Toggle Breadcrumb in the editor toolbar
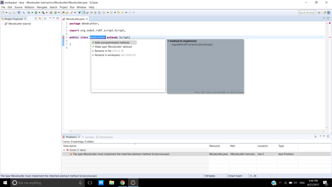The image size is (332, 187). [x=79, y=13]
